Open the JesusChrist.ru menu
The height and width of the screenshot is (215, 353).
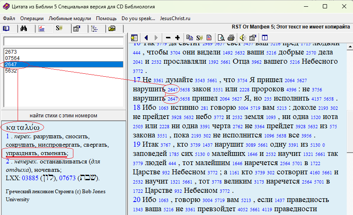(175, 18)
